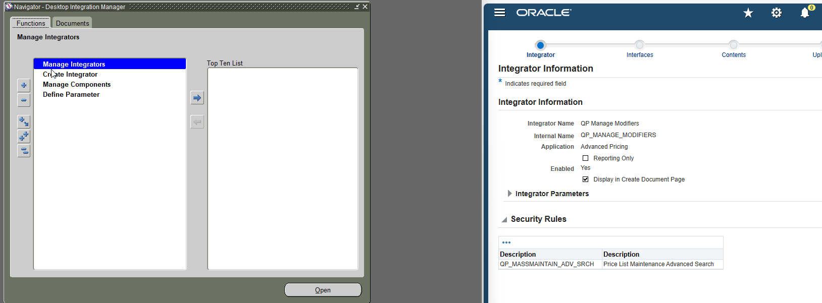822x303 pixels.
Task: Collapse selected node with minus button in Navigator
Action: (24, 100)
